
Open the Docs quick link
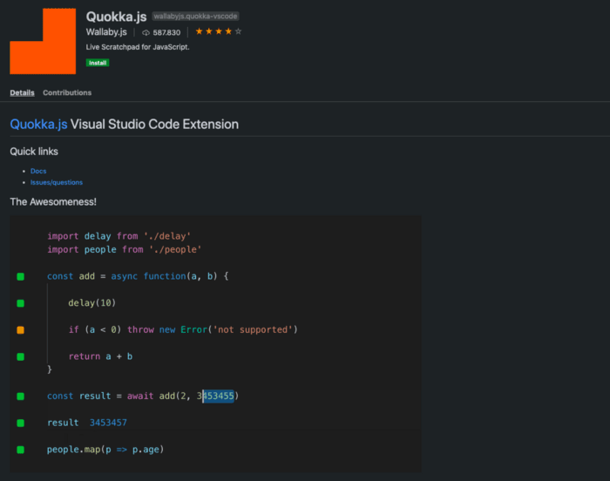point(38,171)
